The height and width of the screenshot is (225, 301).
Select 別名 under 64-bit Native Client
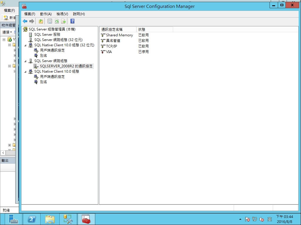pos(44,82)
